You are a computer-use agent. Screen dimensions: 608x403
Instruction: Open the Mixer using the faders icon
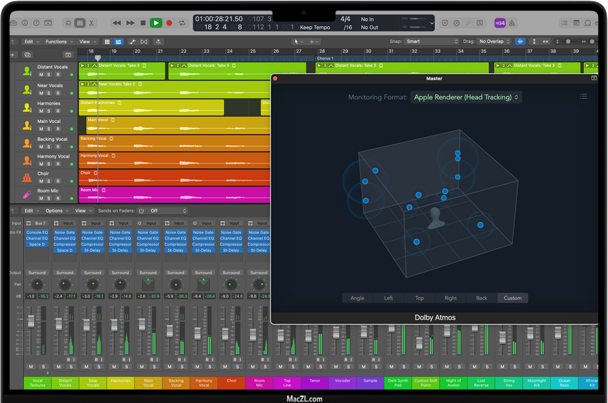click(80, 23)
